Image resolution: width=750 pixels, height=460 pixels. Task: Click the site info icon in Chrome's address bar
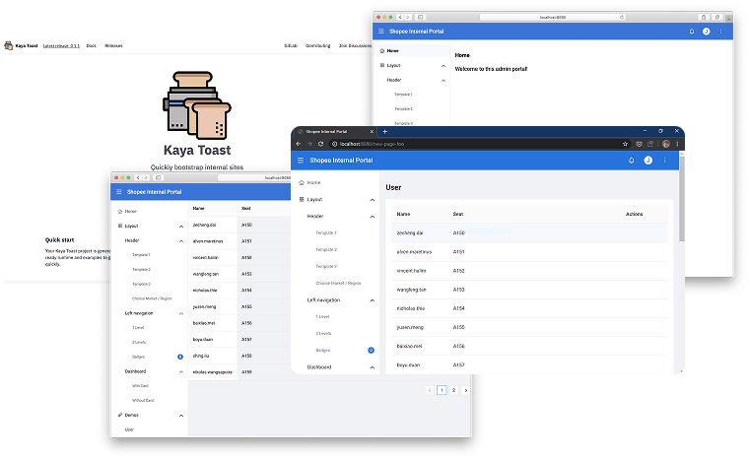click(334, 144)
